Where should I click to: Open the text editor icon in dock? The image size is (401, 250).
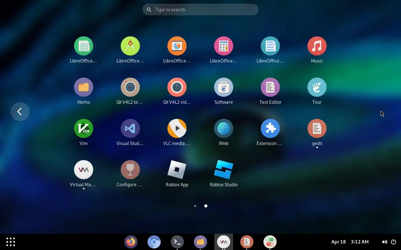pyautogui.click(x=247, y=242)
